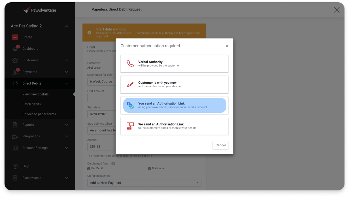Viewport: 349px width, 197px height.
Task: Toggle the Dishonour checkbox
Action: tap(149, 169)
